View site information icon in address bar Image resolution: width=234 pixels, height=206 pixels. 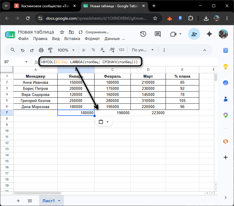(x=40, y=18)
